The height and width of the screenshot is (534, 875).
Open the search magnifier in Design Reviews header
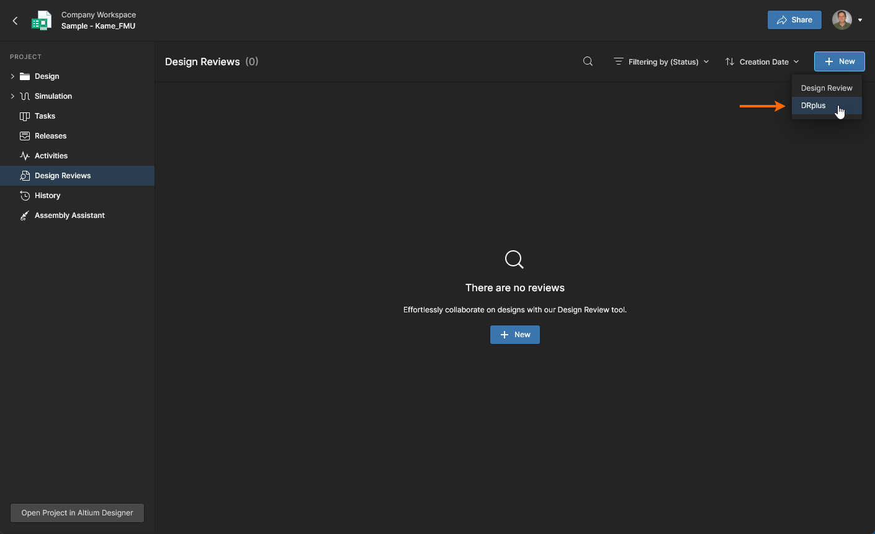point(588,61)
